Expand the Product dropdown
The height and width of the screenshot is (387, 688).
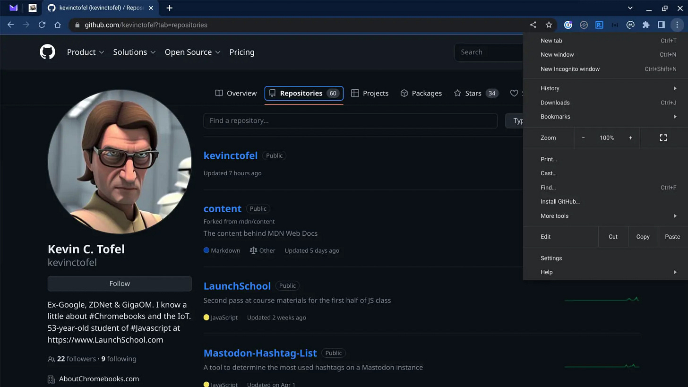point(86,52)
